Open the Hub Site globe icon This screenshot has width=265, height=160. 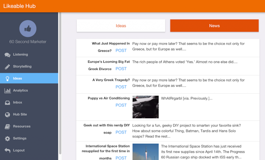(x=7, y=115)
